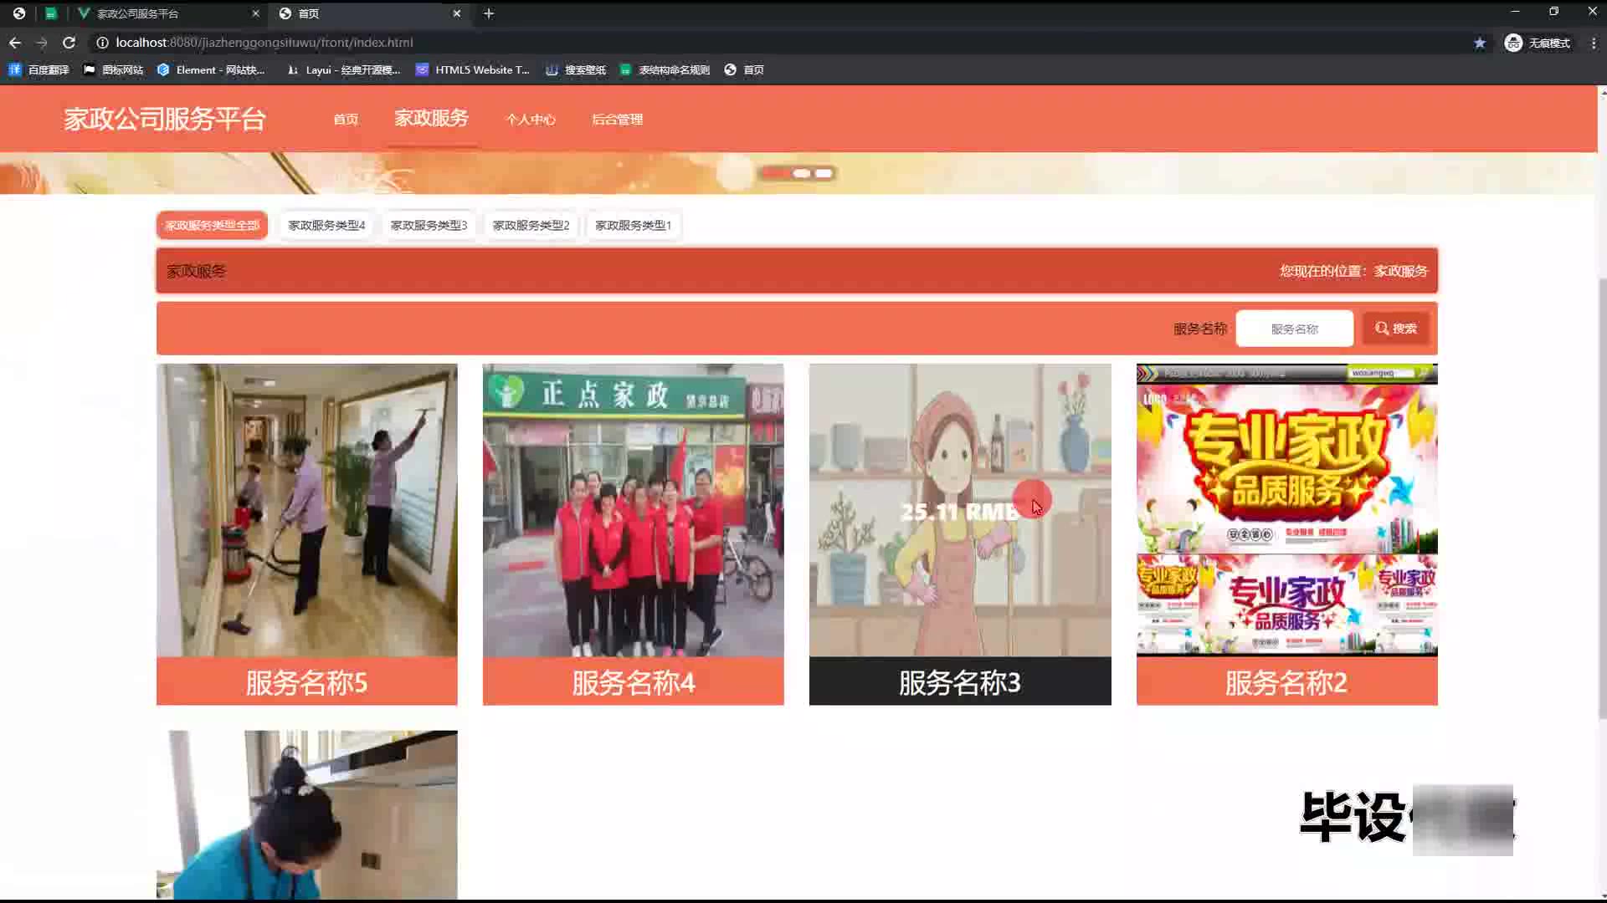Reload the page with refresh icon

(x=69, y=43)
